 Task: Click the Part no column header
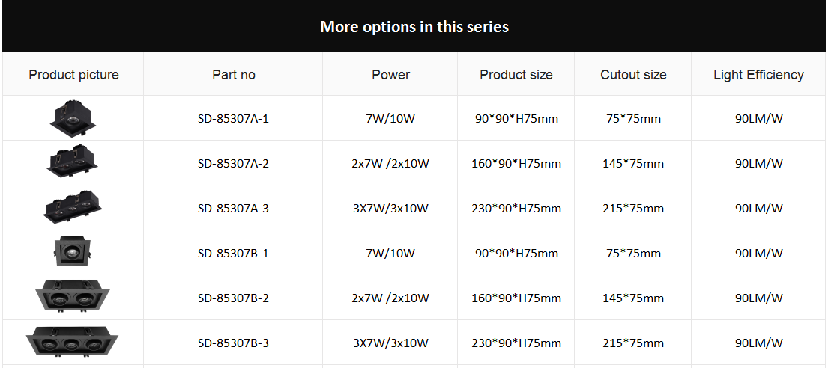click(233, 75)
